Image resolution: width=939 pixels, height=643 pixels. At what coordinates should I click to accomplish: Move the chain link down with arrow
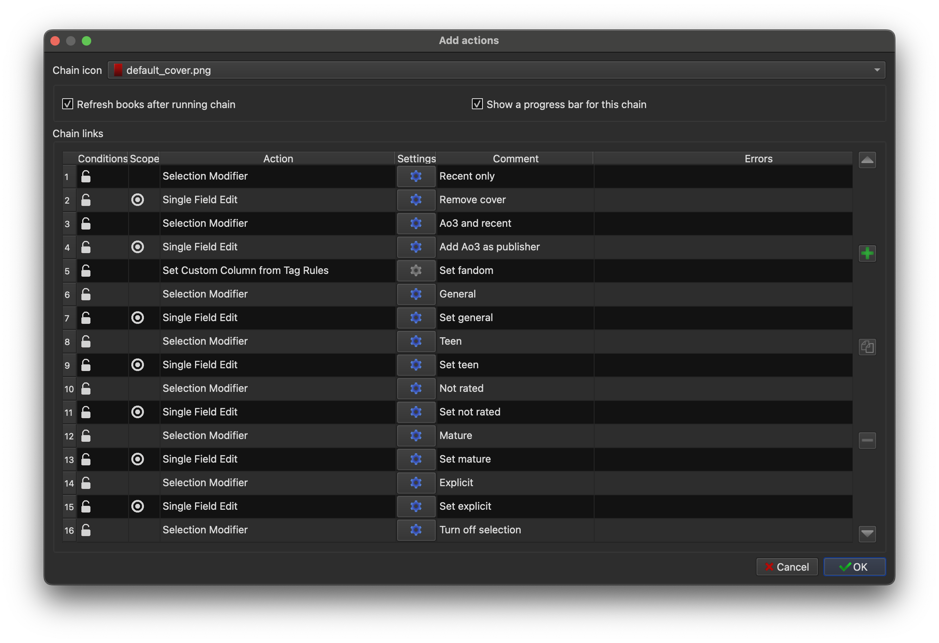[x=867, y=534]
